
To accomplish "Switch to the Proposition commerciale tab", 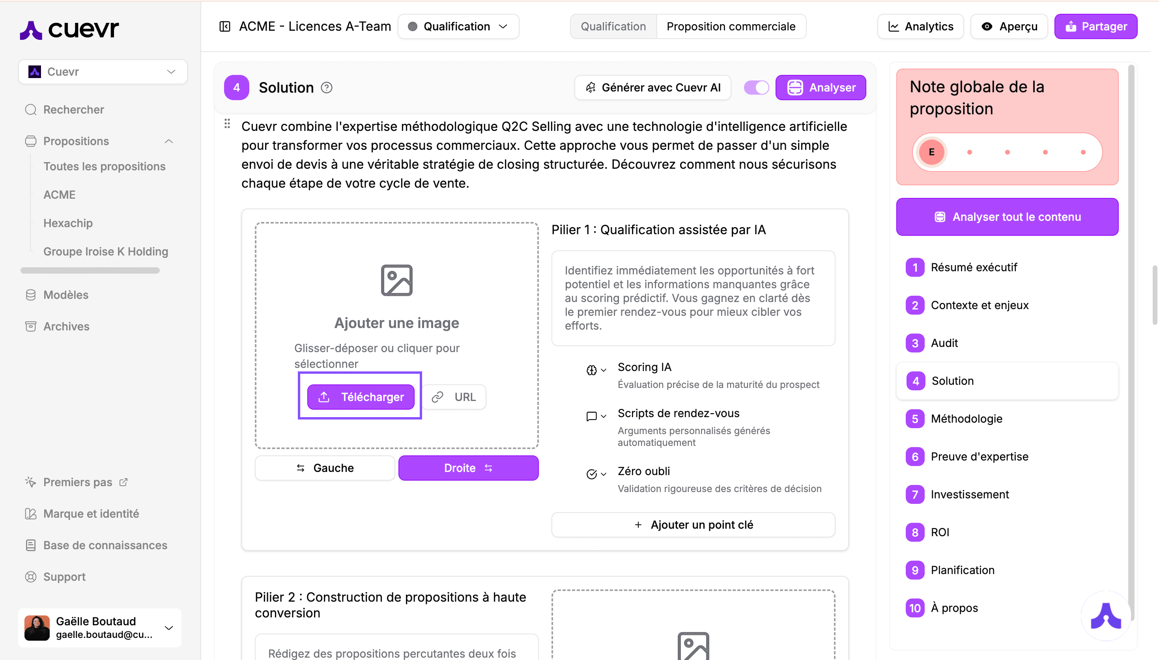I will pos(731,26).
